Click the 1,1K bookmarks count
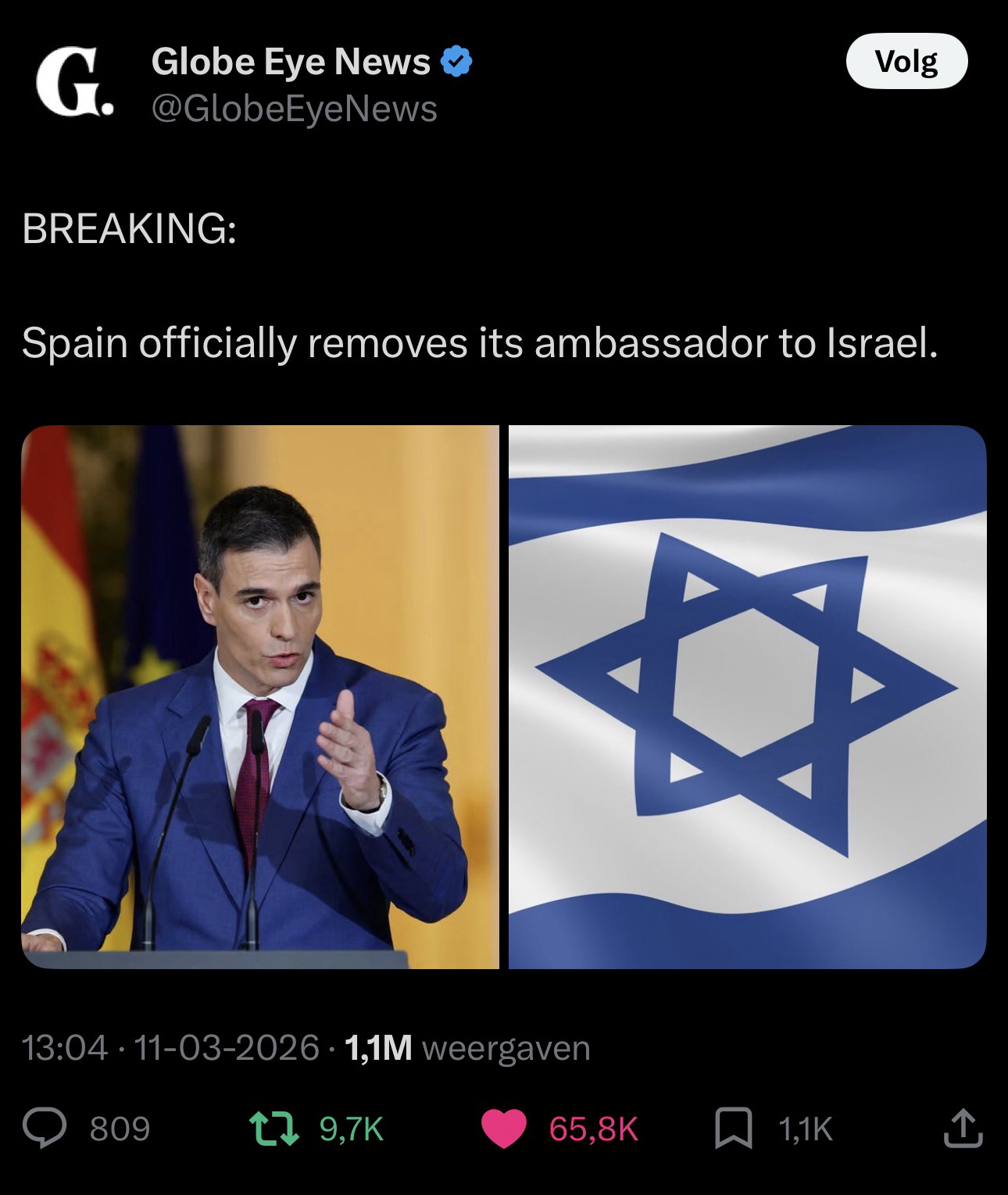 pos(806,1129)
